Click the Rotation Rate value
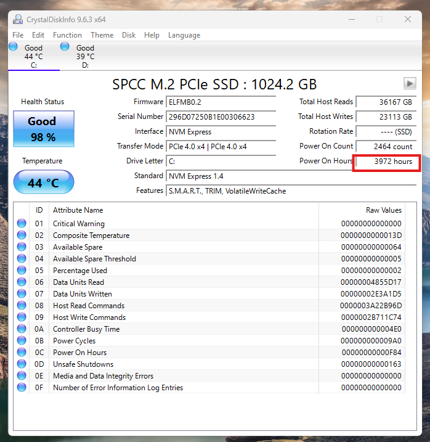 tap(386, 132)
